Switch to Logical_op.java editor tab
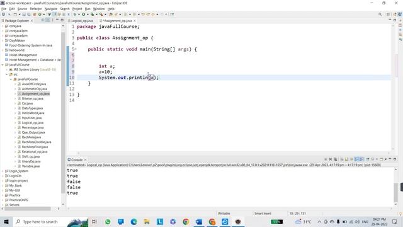The image size is (403, 227). 82,21
